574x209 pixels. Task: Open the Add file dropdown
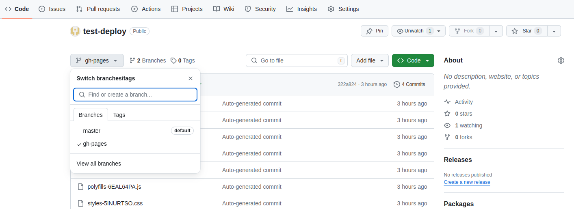click(x=370, y=60)
